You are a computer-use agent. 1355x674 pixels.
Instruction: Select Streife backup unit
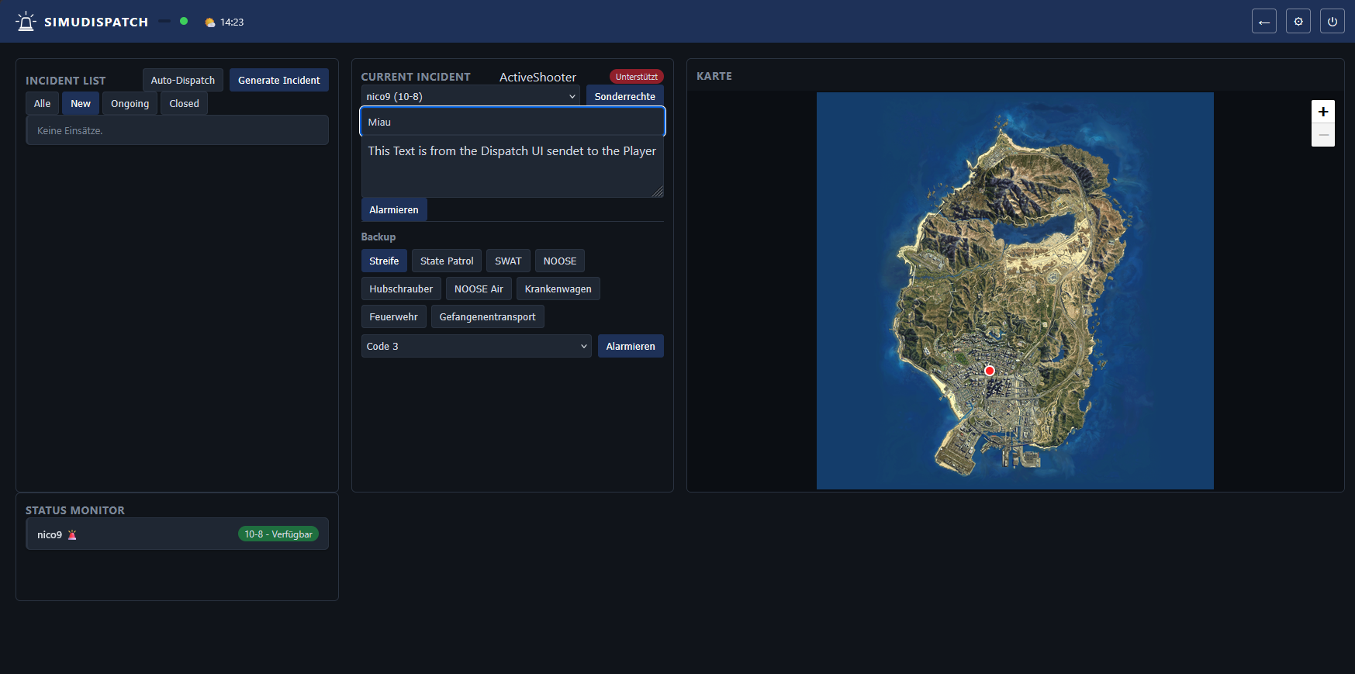click(384, 261)
